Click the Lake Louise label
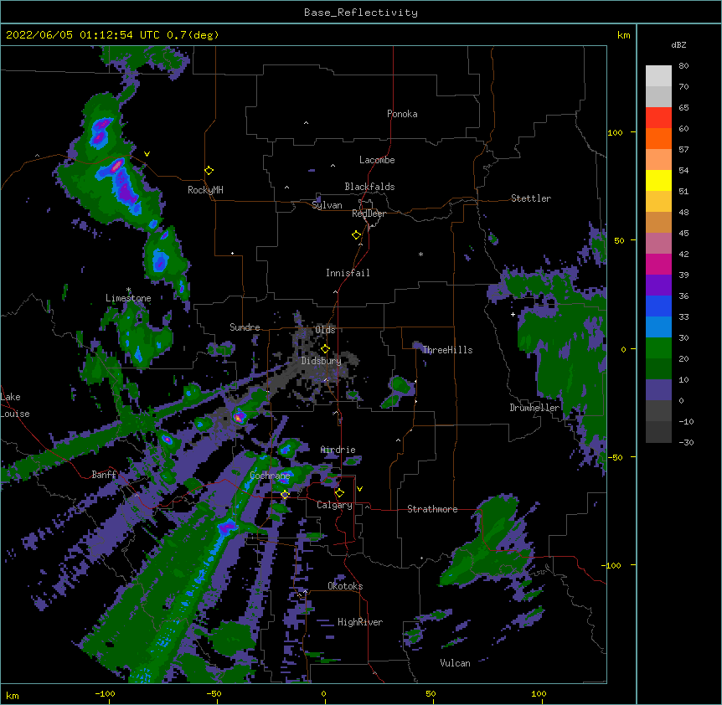Image resolution: width=722 pixels, height=705 pixels. pyautogui.click(x=15, y=405)
